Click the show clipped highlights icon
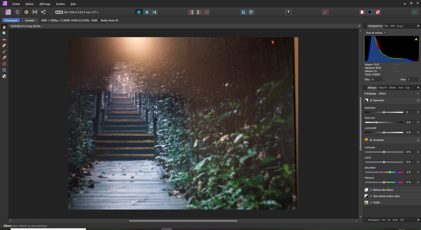The height and width of the screenshot is (230, 421). click(x=362, y=12)
